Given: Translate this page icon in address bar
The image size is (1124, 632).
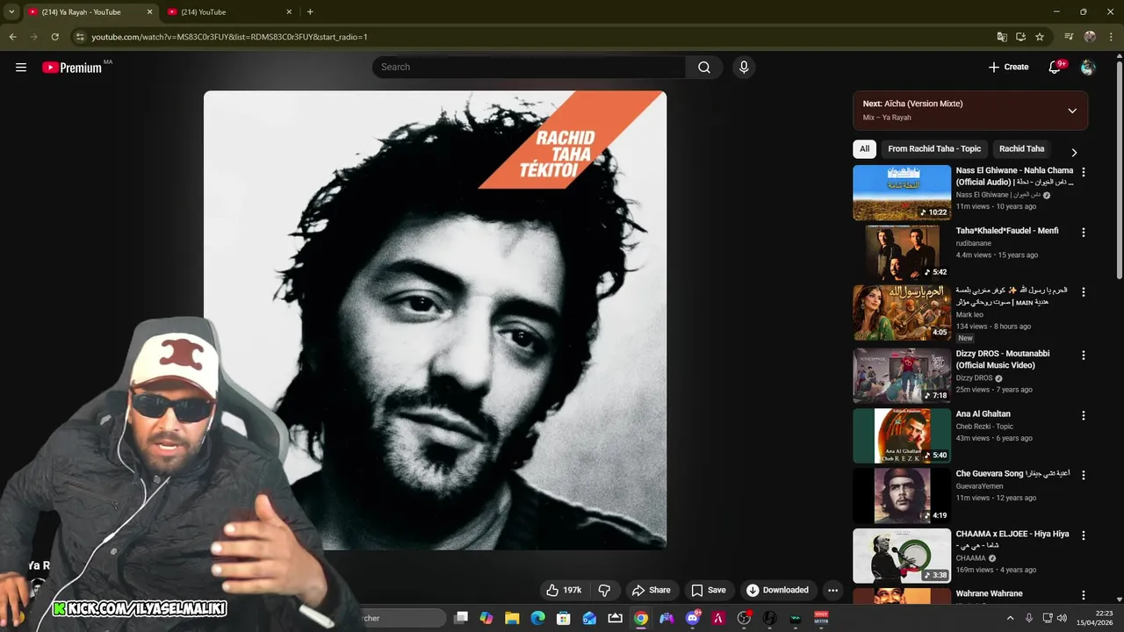Looking at the screenshot, I should click(x=1002, y=37).
